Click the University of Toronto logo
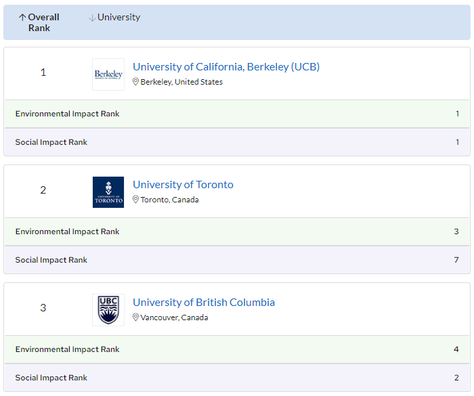 coord(108,192)
